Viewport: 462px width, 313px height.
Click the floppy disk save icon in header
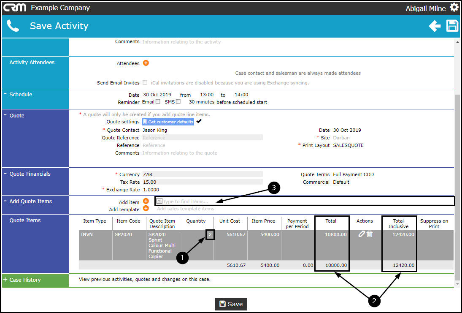coord(452,26)
